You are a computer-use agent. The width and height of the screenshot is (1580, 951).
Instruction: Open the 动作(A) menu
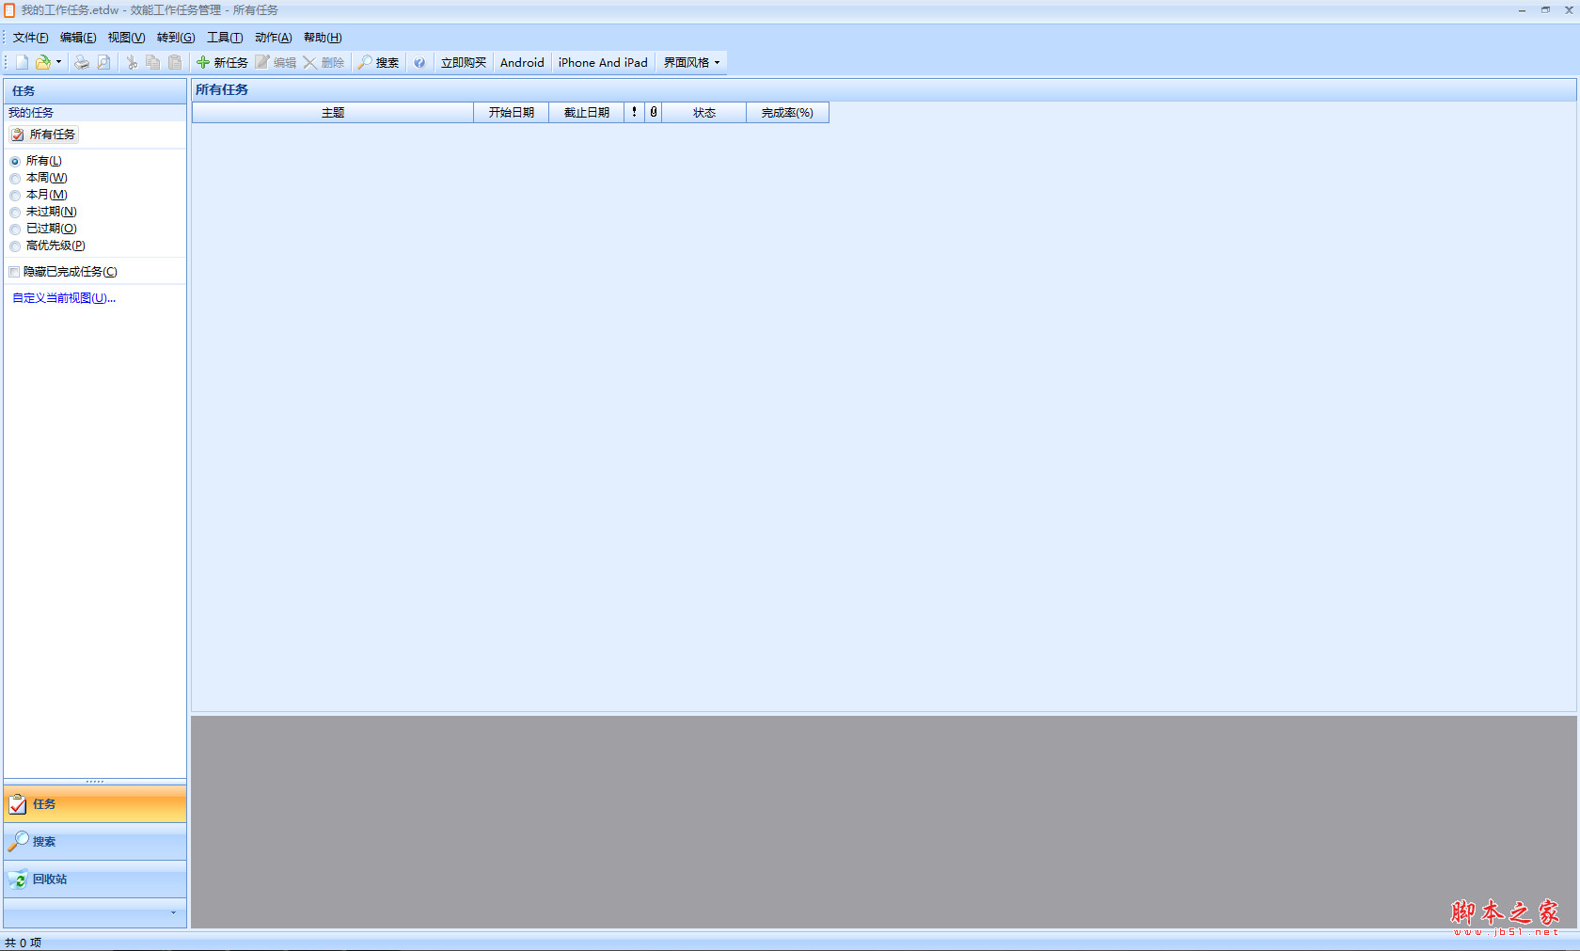(273, 38)
